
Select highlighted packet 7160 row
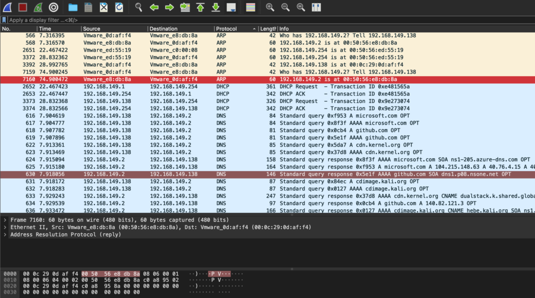[267, 79]
